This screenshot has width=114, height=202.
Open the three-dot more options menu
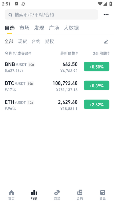point(106,15)
